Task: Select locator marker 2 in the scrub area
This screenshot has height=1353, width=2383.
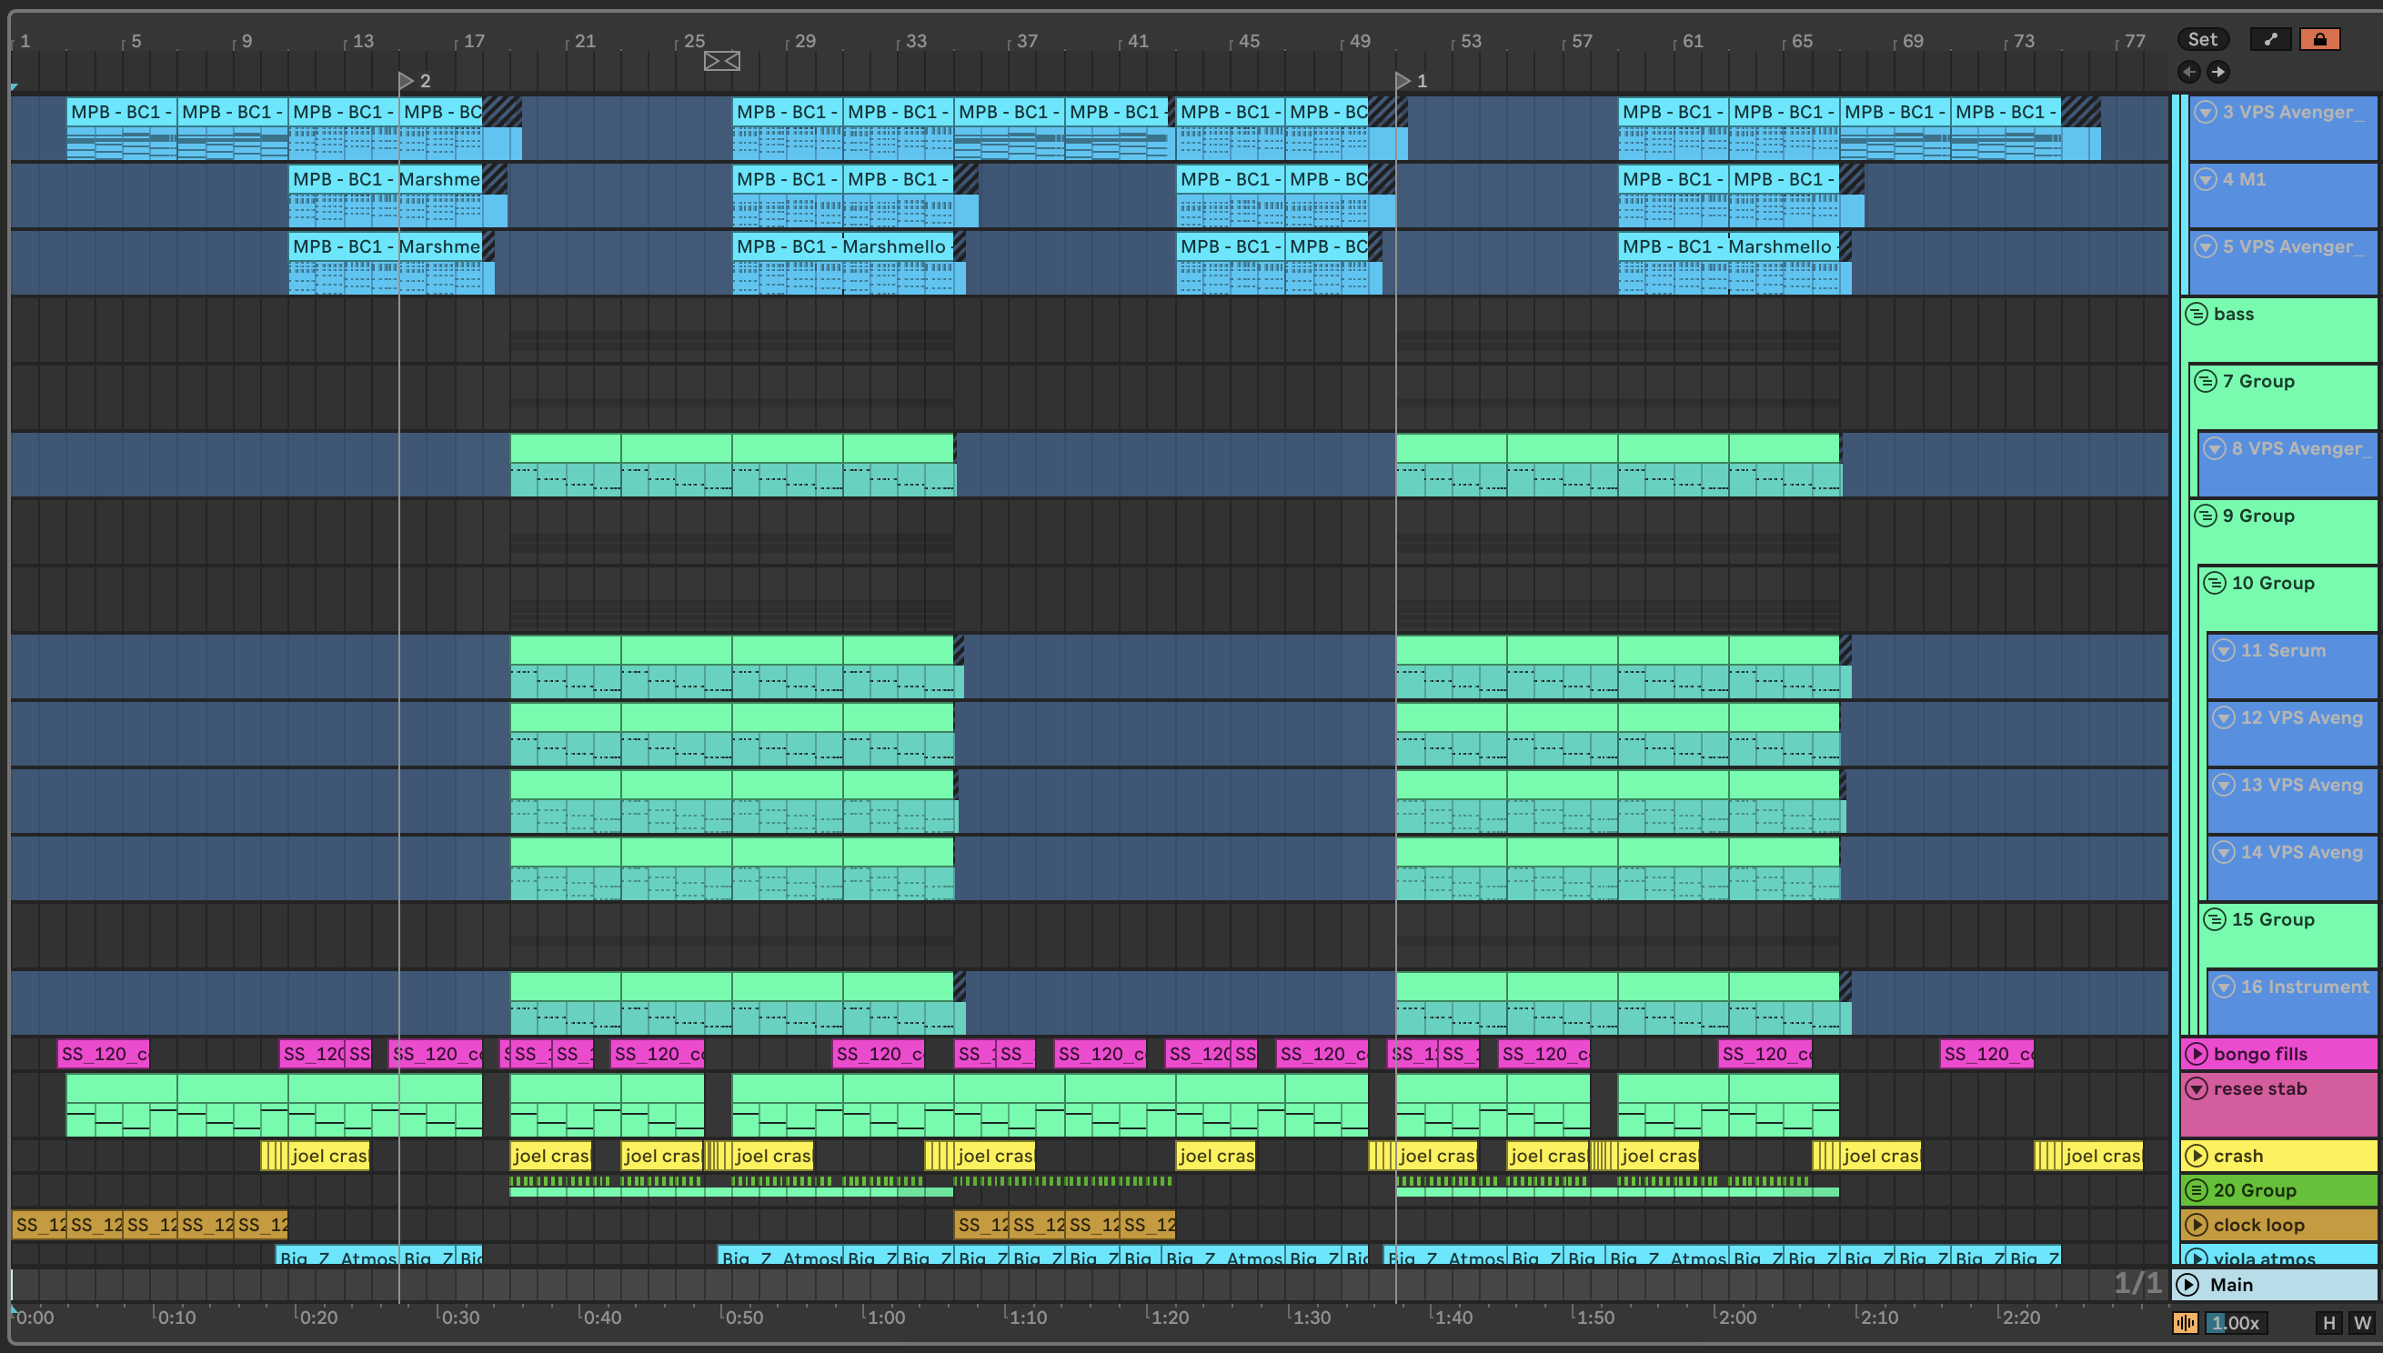Action: 407,81
